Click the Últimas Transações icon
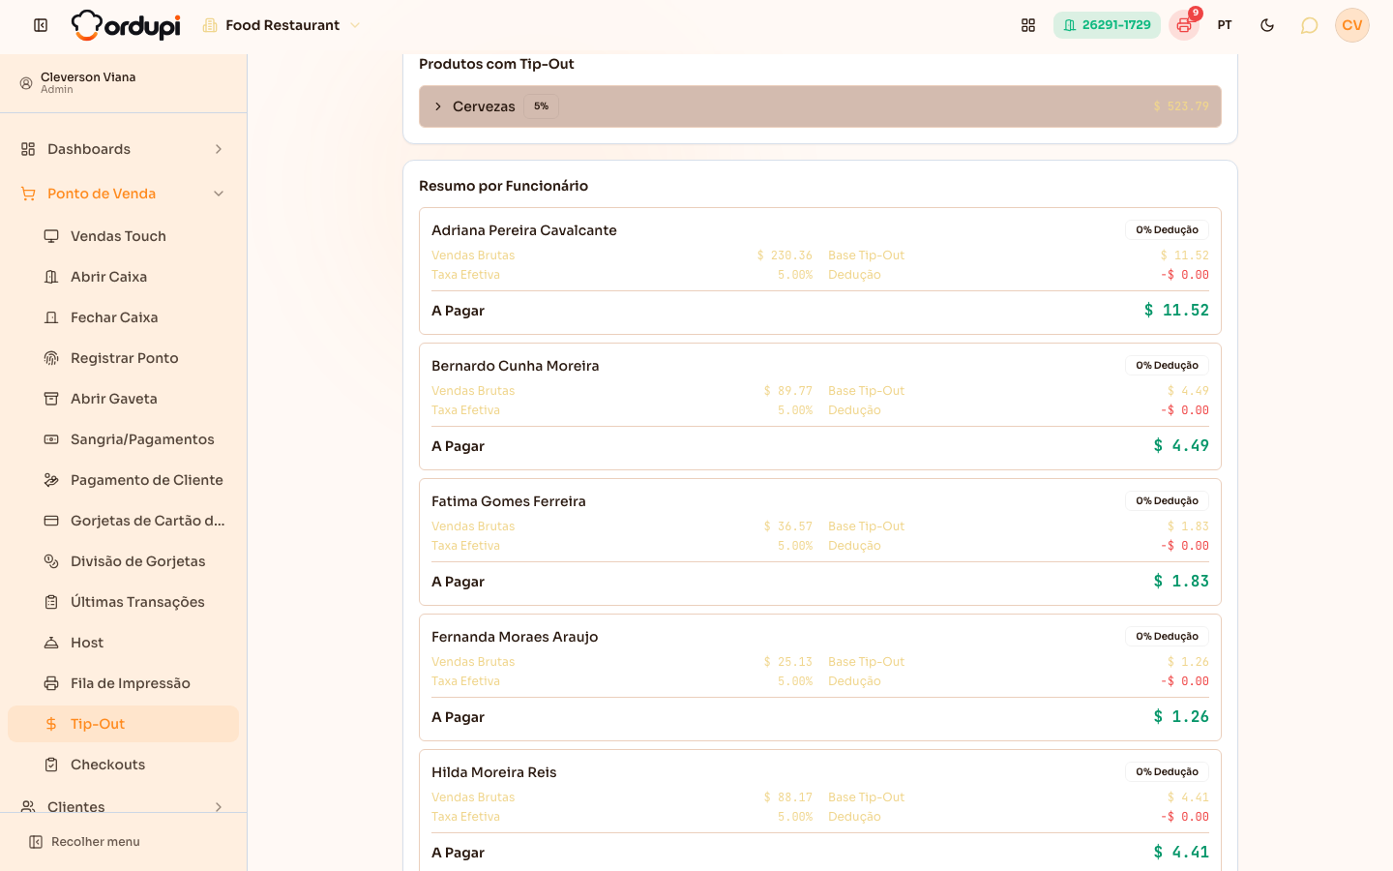 click(x=51, y=602)
